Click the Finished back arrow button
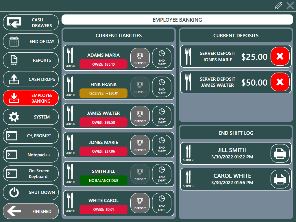Viewport: 296px width, 222px height. (31, 211)
